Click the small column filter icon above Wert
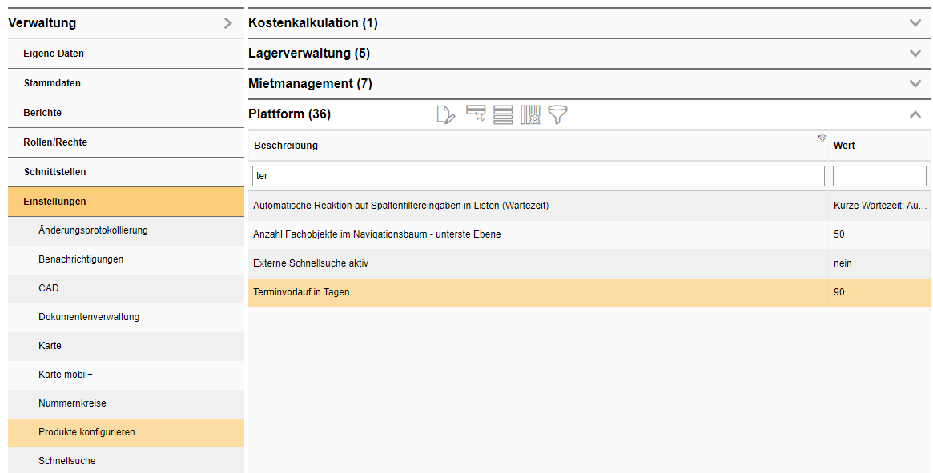 pyautogui.click(x=822, y=138)
